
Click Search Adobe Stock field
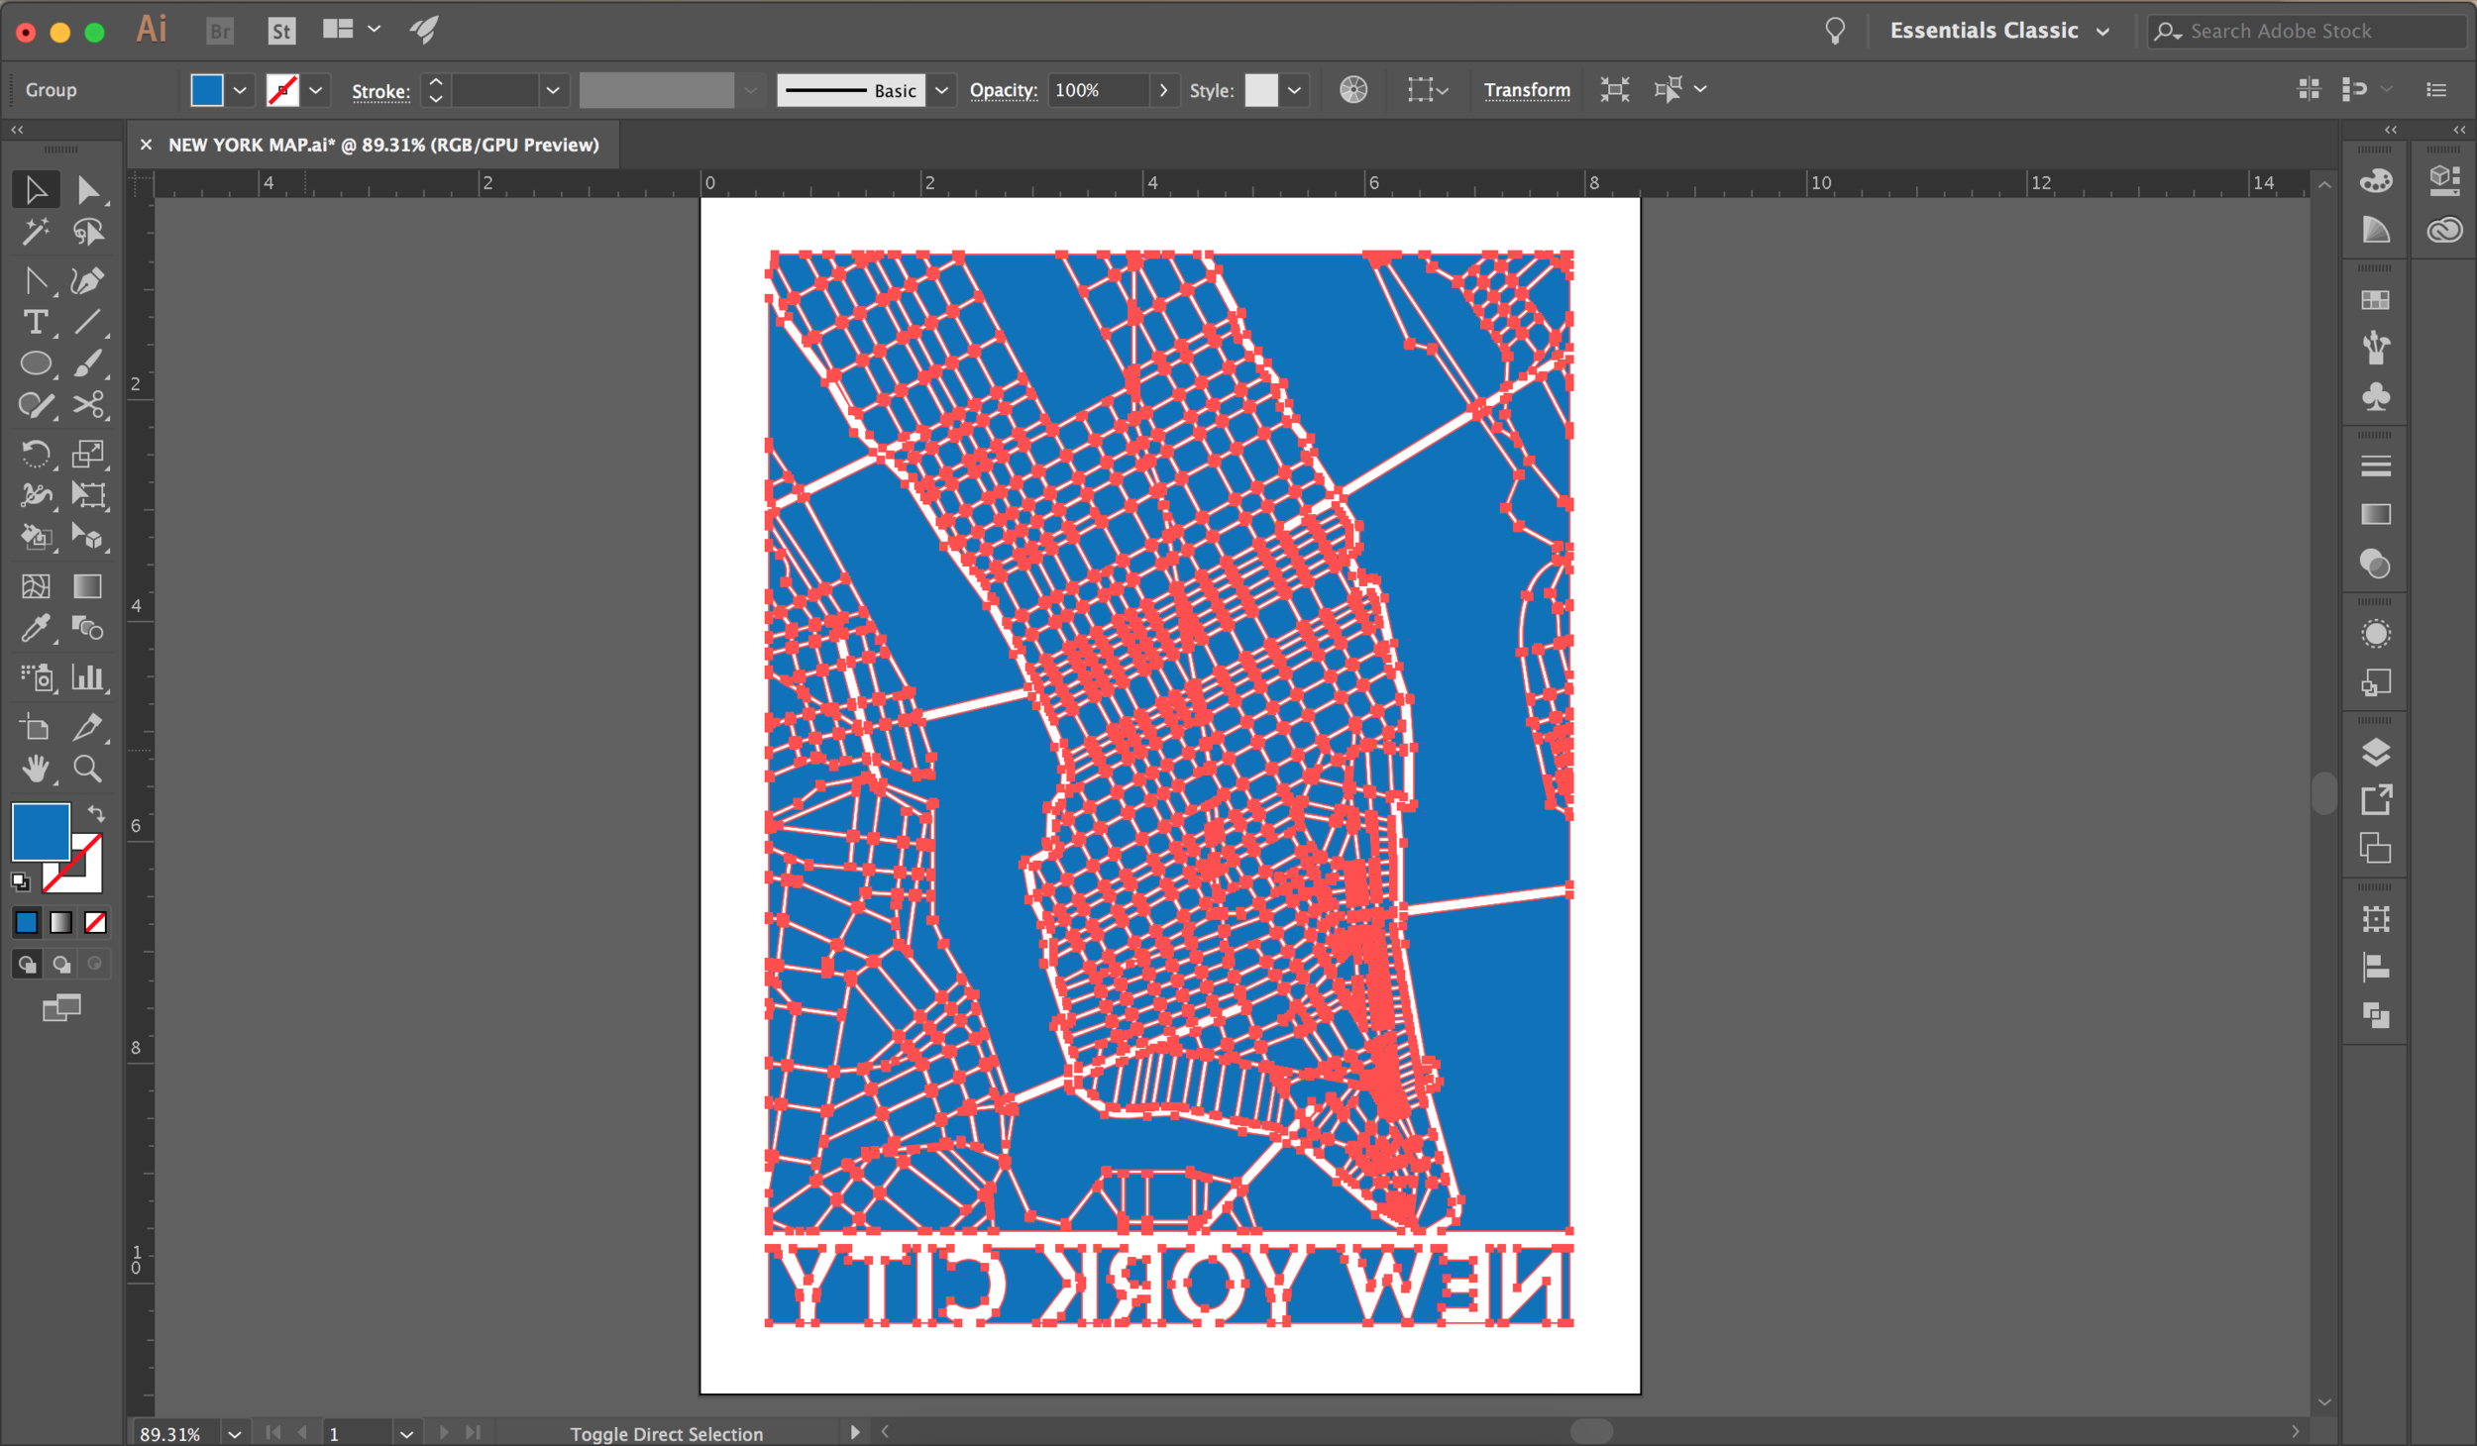click(x=2307, y=32)
